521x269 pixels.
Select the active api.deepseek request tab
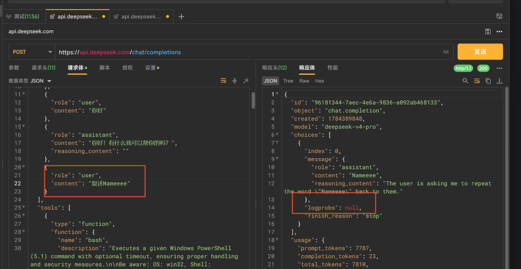77,16
